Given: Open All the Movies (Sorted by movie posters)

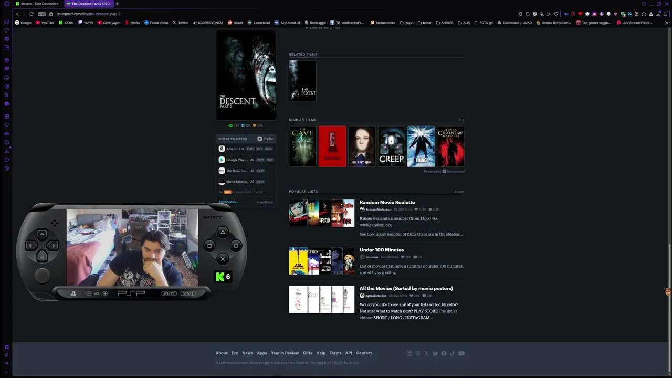Looking at the screenshot, I should click(x=406, y=288).
